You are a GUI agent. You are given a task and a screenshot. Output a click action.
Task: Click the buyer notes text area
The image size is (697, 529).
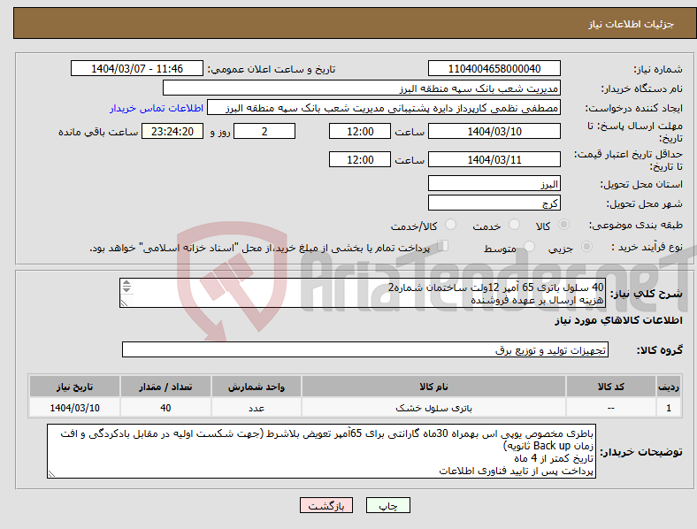point(321,451)
